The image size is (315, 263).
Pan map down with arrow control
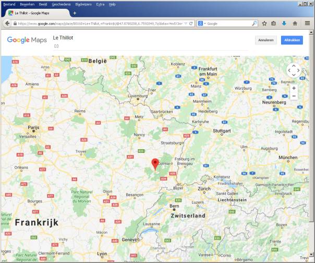(x=294, y=75)
